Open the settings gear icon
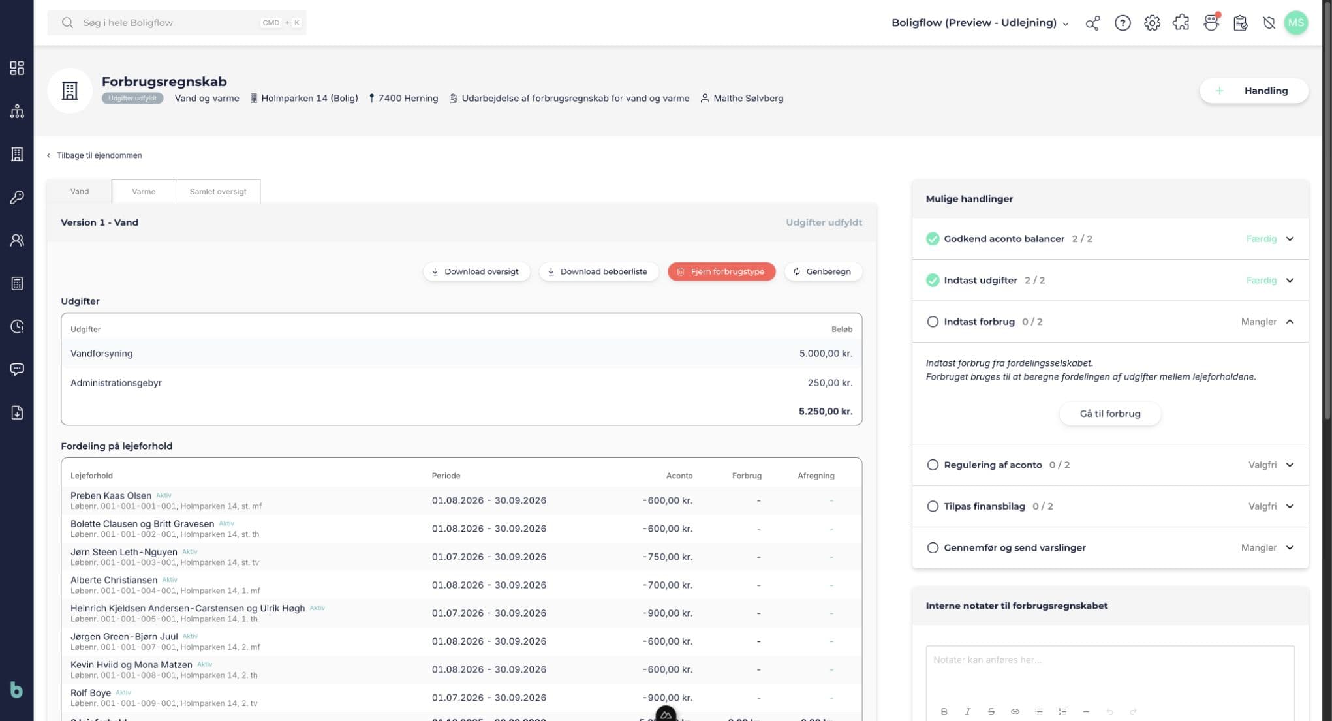1332x721 pixels. [x=1152, y=23]
